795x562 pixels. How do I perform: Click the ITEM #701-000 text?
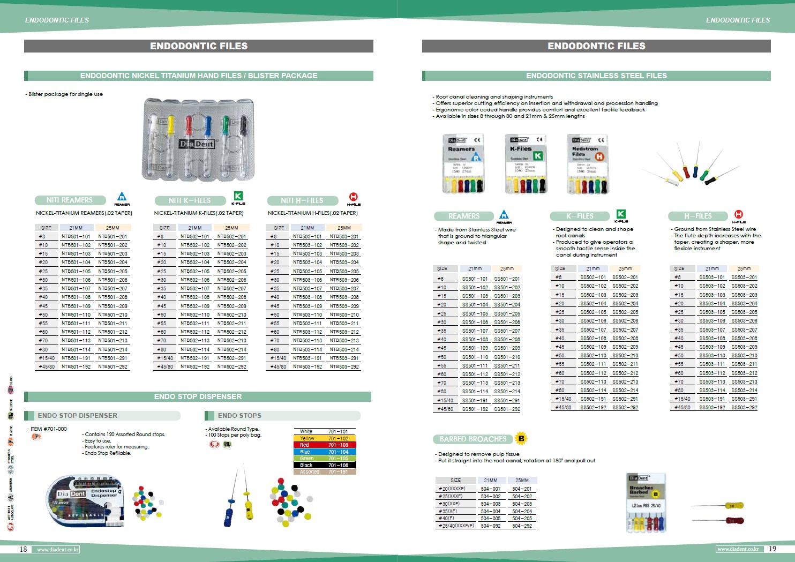[48, 429]
